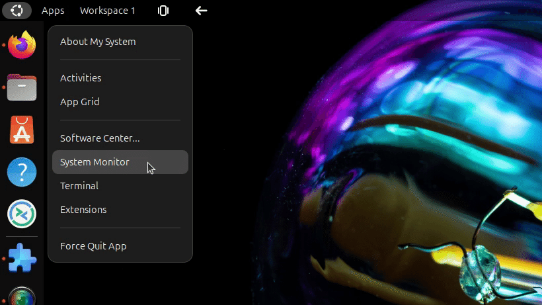
Task: Choose Force Quit App menu entry
Action: tap(120, 246)
